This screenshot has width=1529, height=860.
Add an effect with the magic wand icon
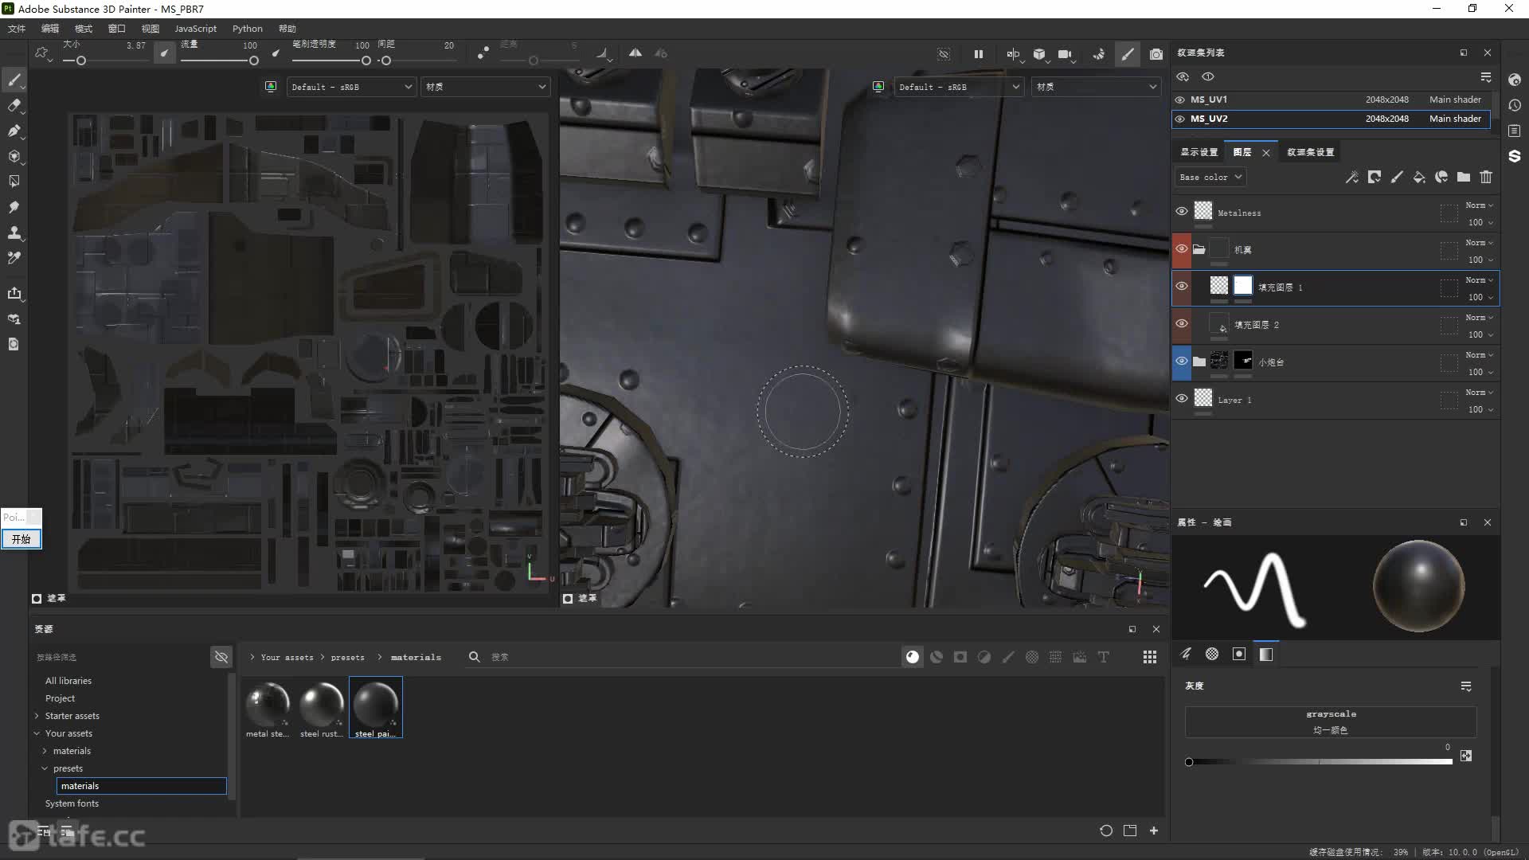[x=1352, y=177]
